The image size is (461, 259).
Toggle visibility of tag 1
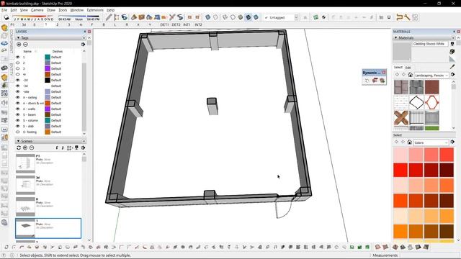17,57
